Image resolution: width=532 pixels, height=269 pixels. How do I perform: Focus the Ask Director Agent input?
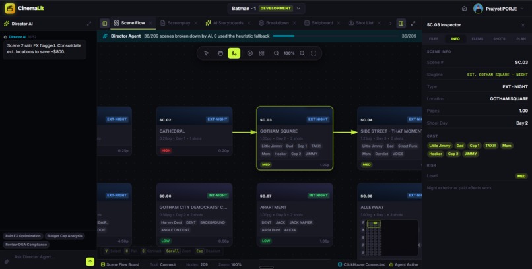[x=48, y=257]
